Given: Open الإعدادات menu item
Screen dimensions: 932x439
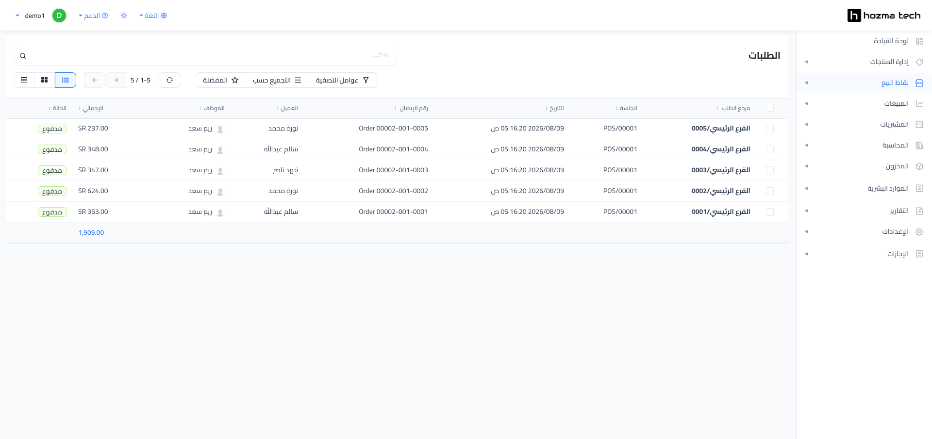Looking at the screenshot, I should point(864,232).
